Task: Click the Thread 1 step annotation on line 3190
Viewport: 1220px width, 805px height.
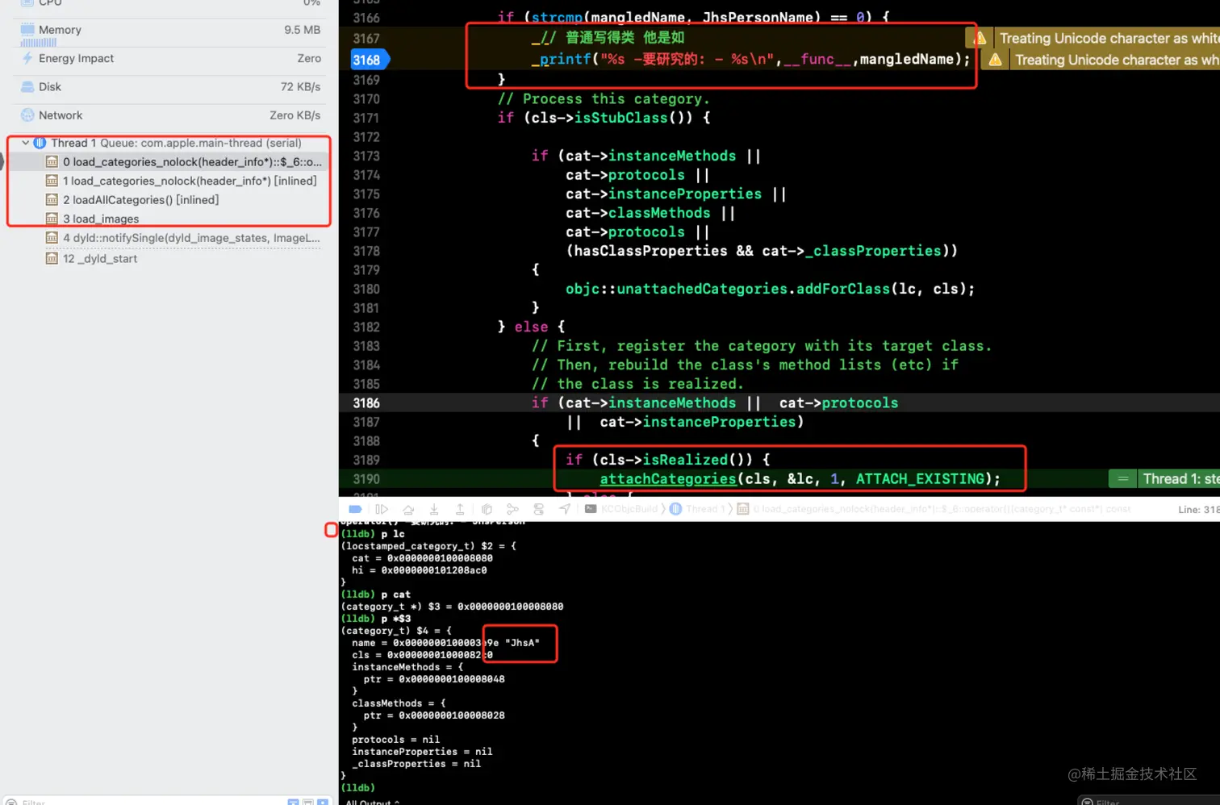Action: pos(1179,479)
